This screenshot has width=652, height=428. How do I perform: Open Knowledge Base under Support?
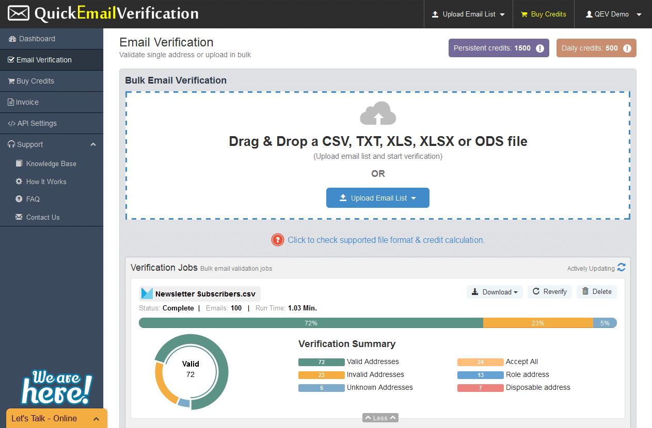pyautogui.click(x=51, y=163)
